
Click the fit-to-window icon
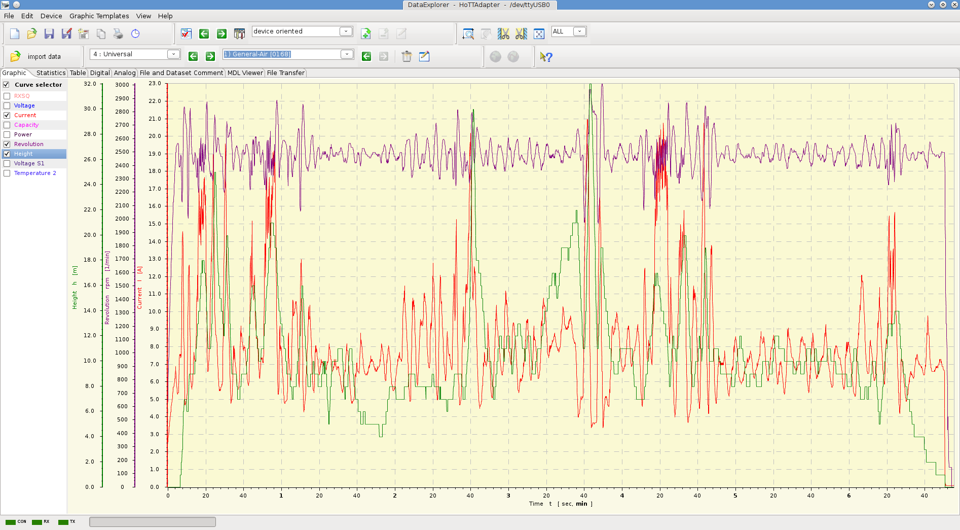[539, 34]
